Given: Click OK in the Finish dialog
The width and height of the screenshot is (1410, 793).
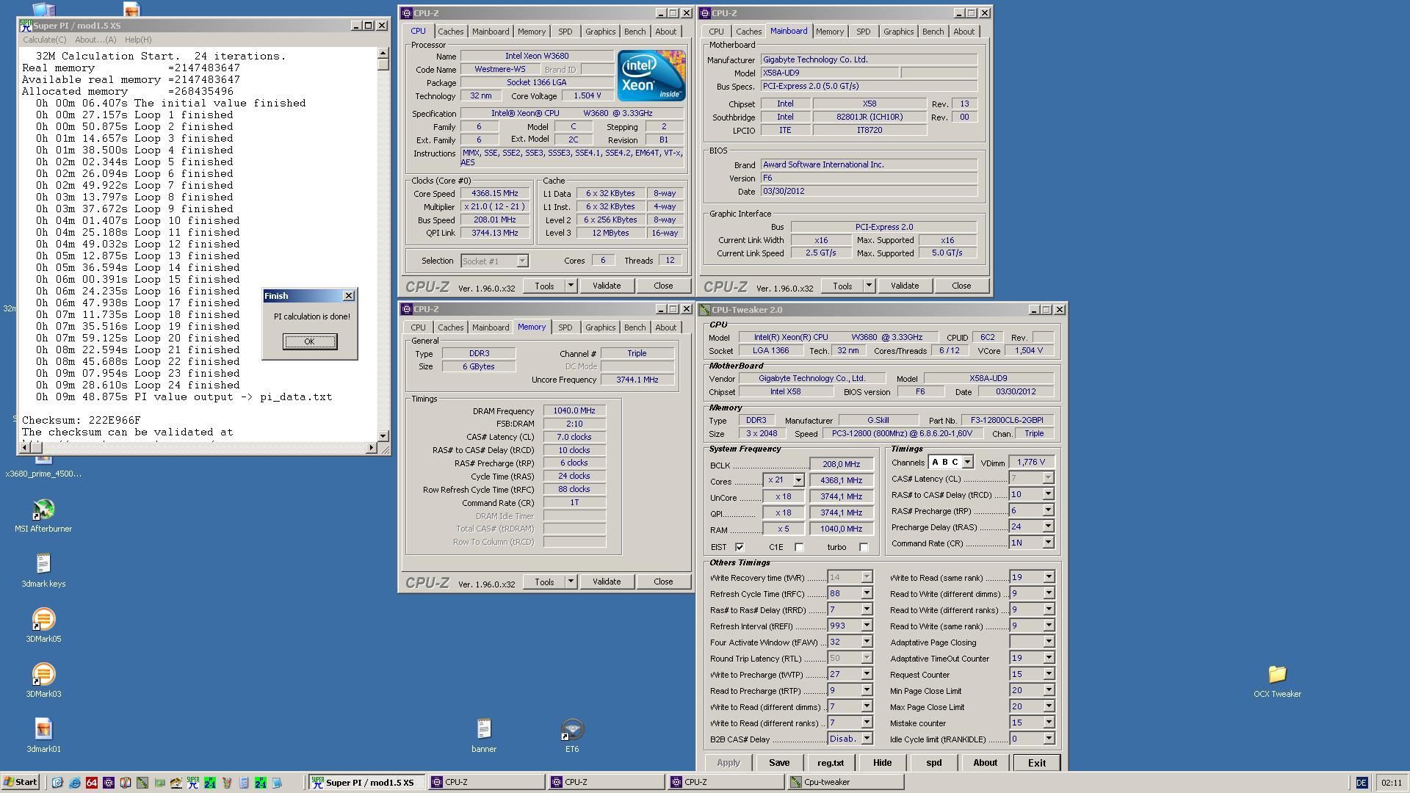Looking at the screenshot, I should (x=309, y=341).
